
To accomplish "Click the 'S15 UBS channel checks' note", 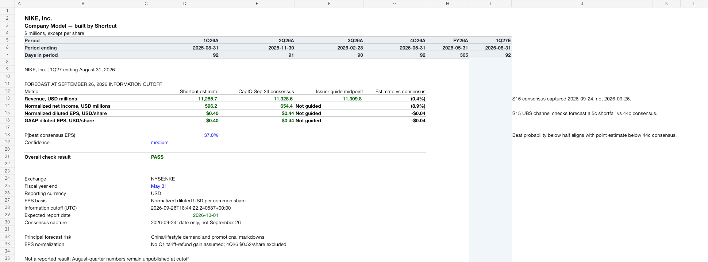I will [585, 113].
